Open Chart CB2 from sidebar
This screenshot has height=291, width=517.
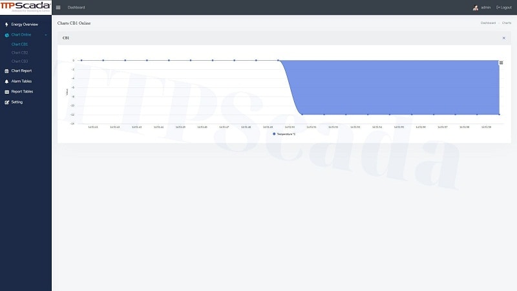point(19,52)
